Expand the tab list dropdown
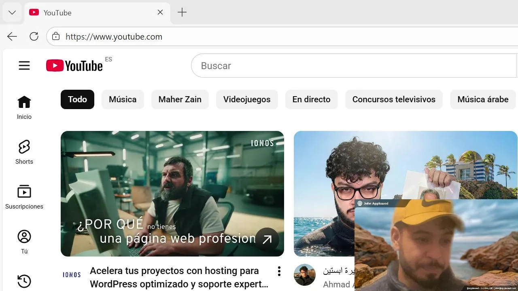518x291 pixels. click(12, 13)
